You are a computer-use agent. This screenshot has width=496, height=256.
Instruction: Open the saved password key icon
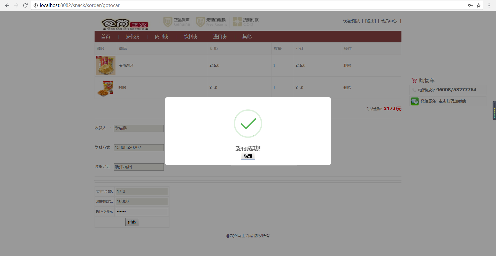pyautogui.click(x=470, y=5)
